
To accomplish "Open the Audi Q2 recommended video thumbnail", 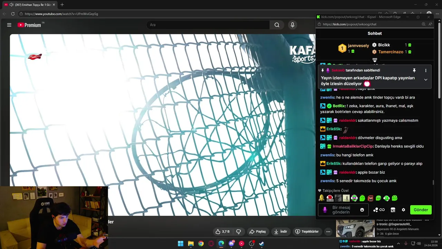I will [355, 228].
